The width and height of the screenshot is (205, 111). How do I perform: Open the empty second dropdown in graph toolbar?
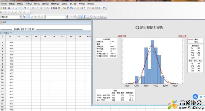[x=66, y=17]
